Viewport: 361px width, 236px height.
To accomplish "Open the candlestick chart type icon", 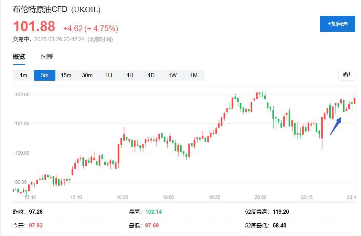I will coord(347,75).
